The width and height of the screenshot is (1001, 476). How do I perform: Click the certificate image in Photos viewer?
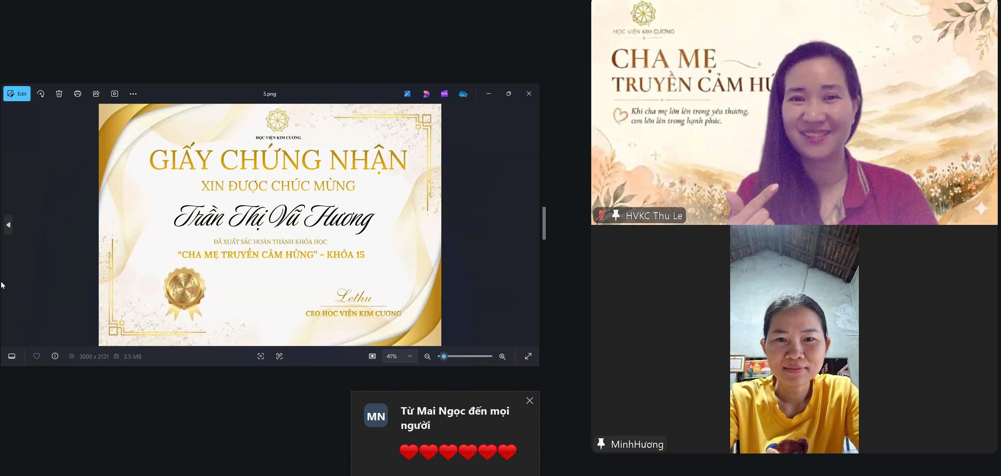270,225
